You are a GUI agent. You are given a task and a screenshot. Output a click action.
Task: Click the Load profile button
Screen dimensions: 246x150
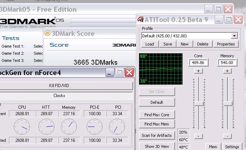[x=150, y=44]
